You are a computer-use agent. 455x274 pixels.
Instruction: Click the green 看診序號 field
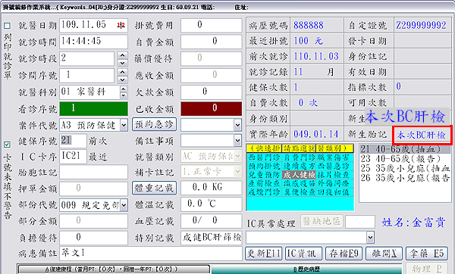click(93, 108)
